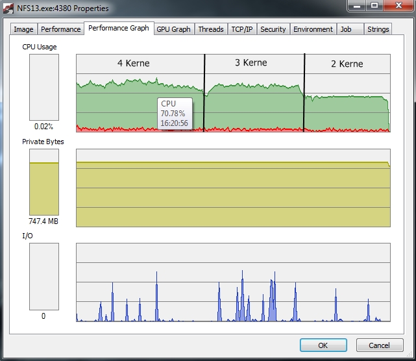This screenshot has width=416, height=361.
Task: Open the Environment tab
Action: (313, 29)
